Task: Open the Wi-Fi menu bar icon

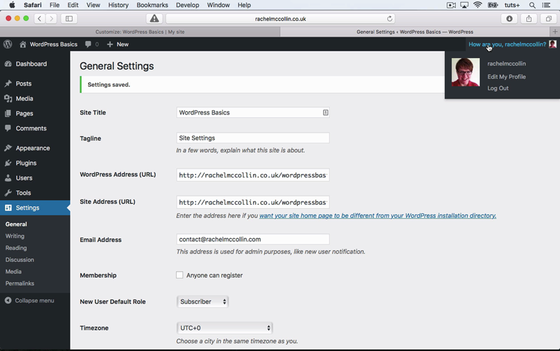Action: coord(478,5)
